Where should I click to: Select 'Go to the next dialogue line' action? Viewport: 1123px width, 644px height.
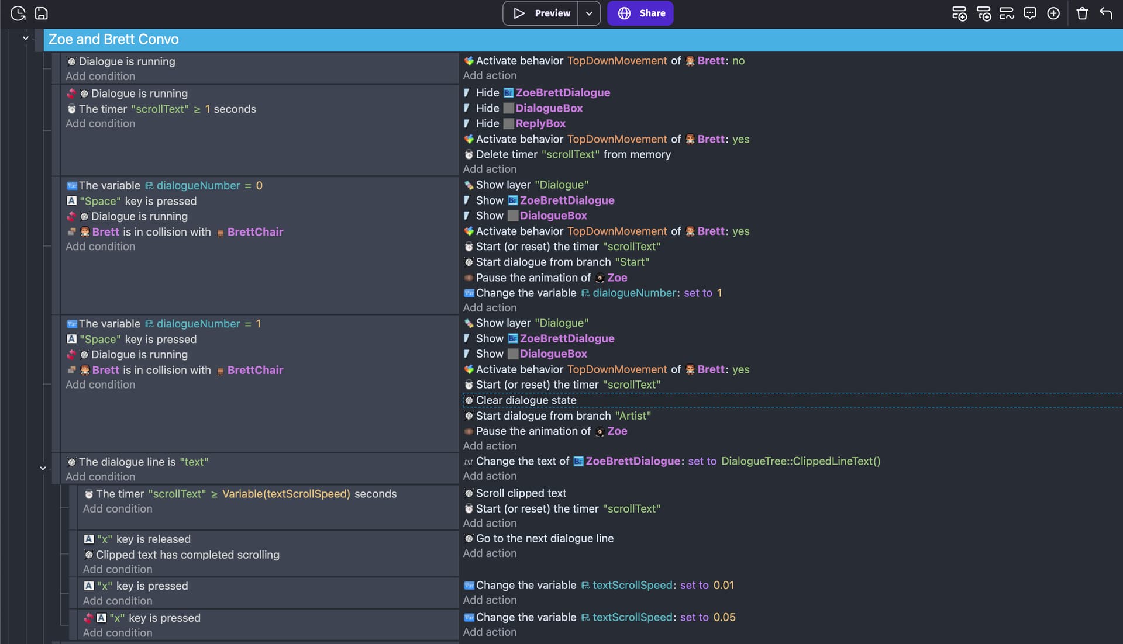point(538,538)
